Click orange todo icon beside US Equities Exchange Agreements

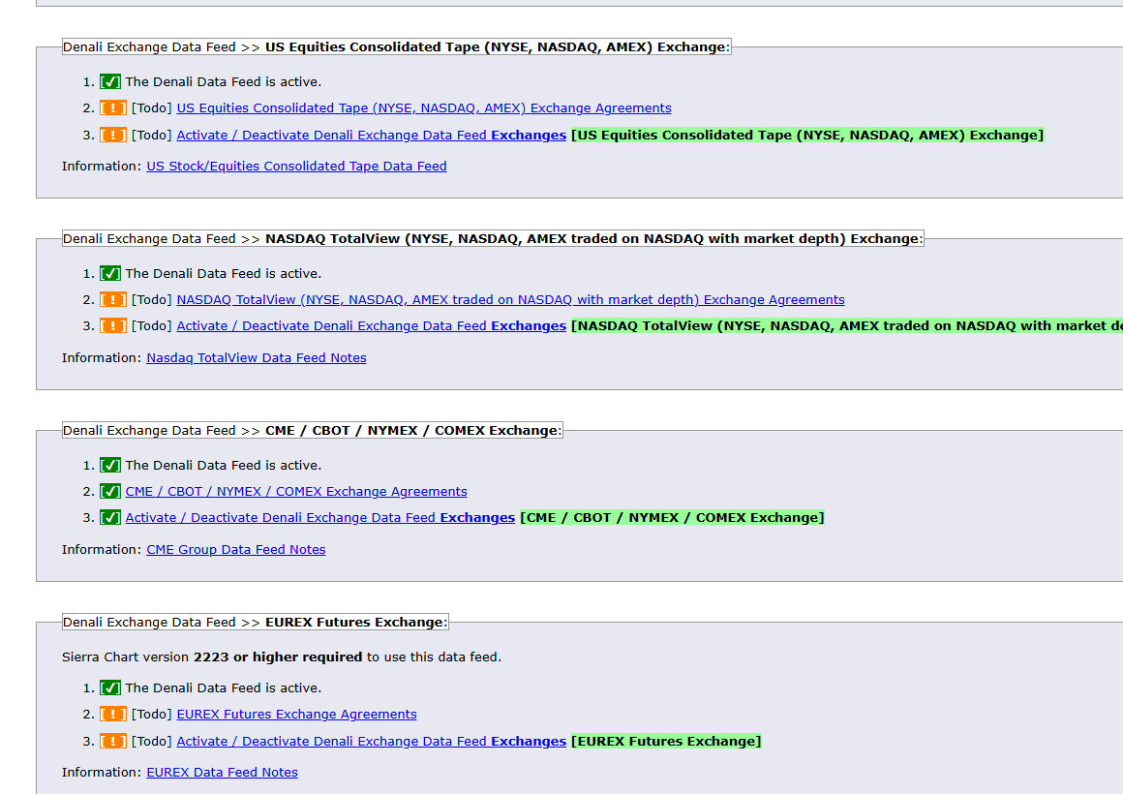click(113, 108)
